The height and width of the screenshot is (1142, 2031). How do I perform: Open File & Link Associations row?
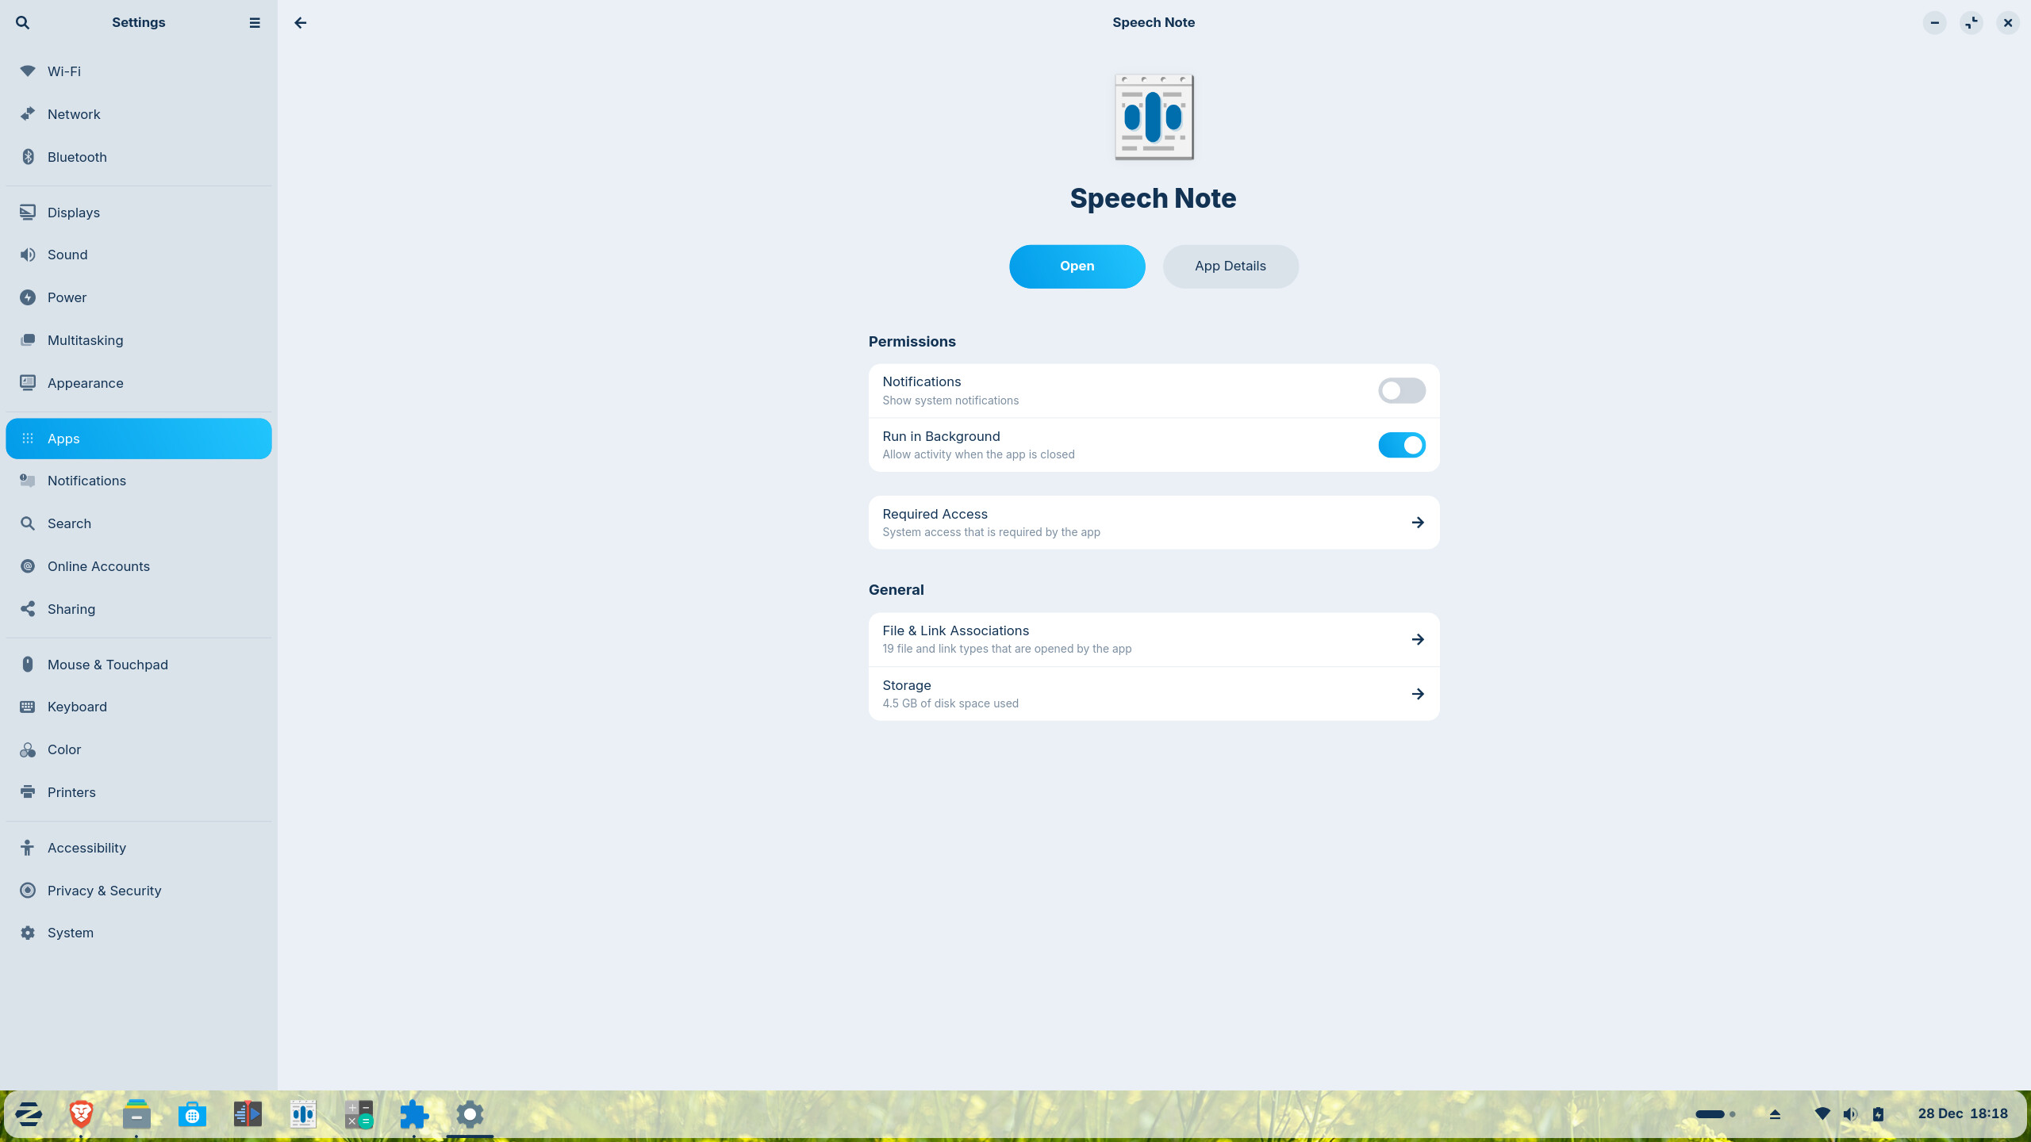click(1154, 639)
